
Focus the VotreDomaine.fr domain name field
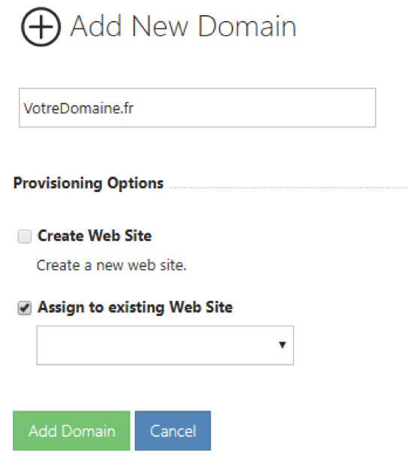click(197, 107)
